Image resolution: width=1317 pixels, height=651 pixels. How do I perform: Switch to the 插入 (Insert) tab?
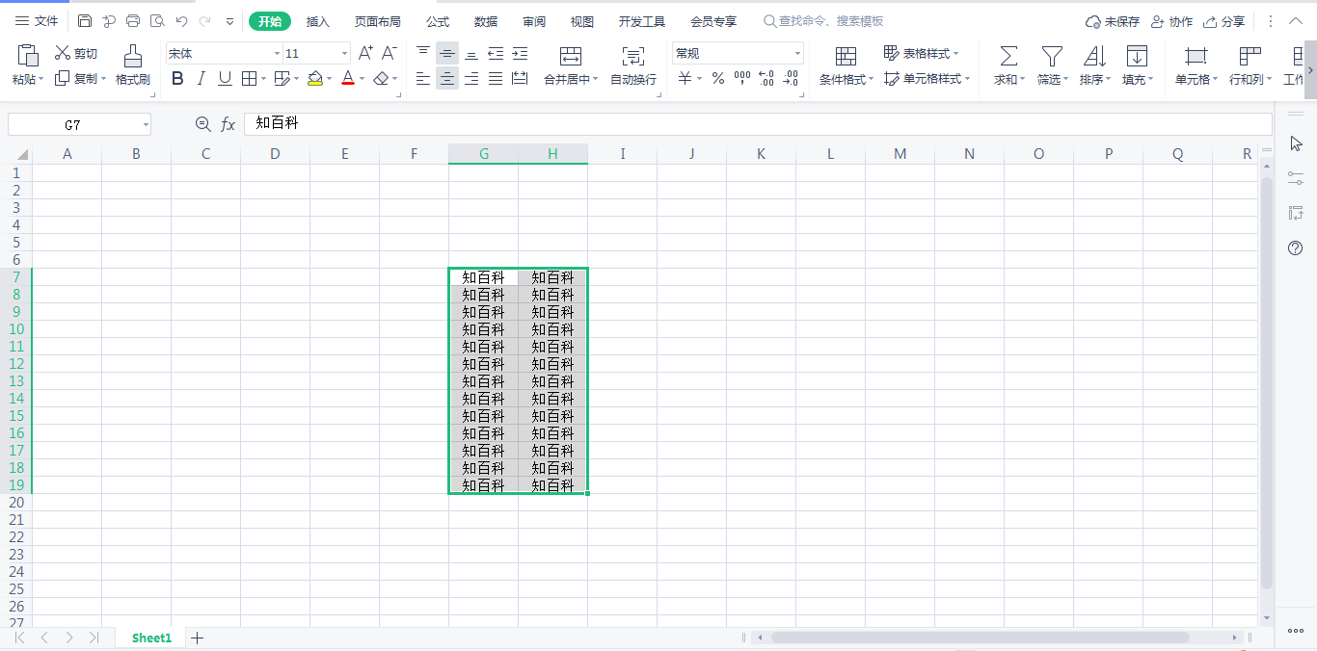(x=317, y=21)
